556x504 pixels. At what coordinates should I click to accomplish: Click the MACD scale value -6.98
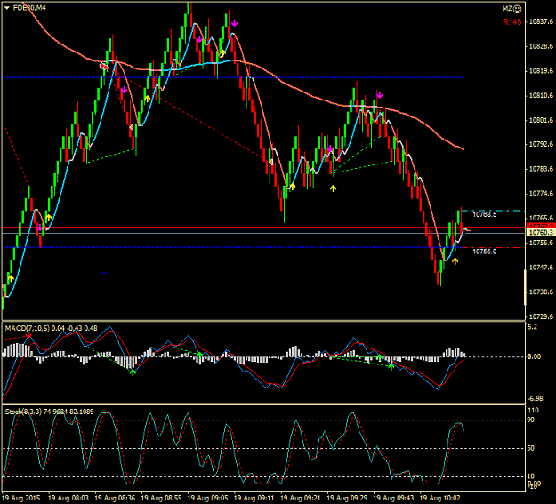(535, 399)
